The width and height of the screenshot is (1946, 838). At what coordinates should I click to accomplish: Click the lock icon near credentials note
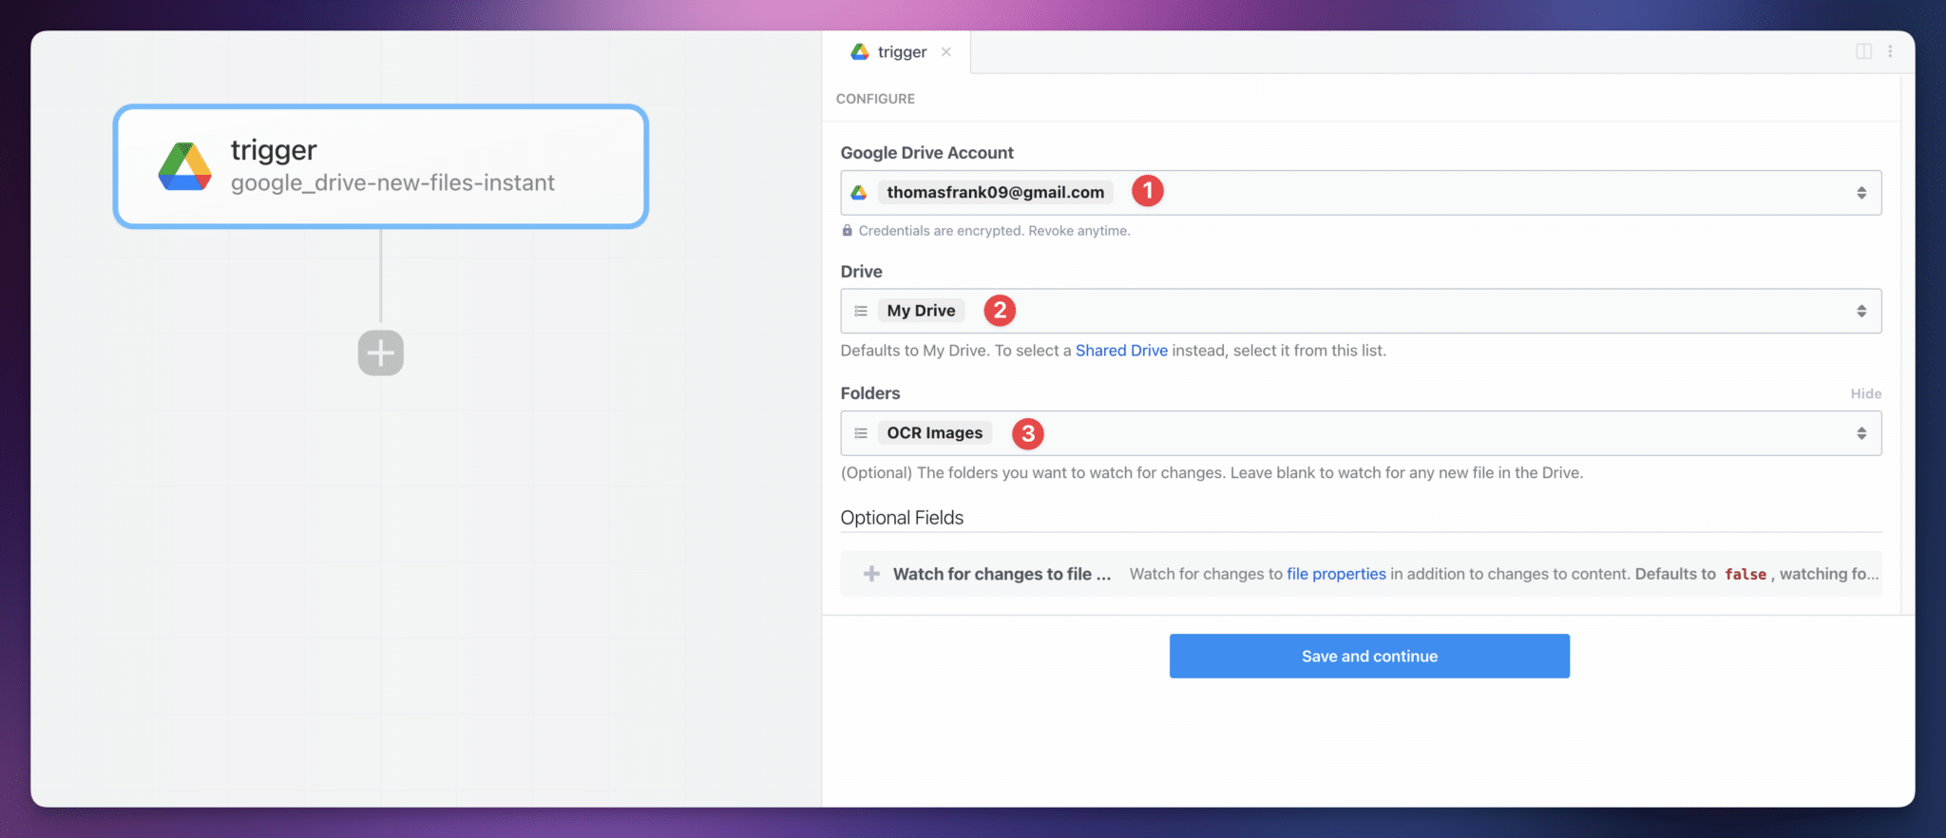coord(847,231)
